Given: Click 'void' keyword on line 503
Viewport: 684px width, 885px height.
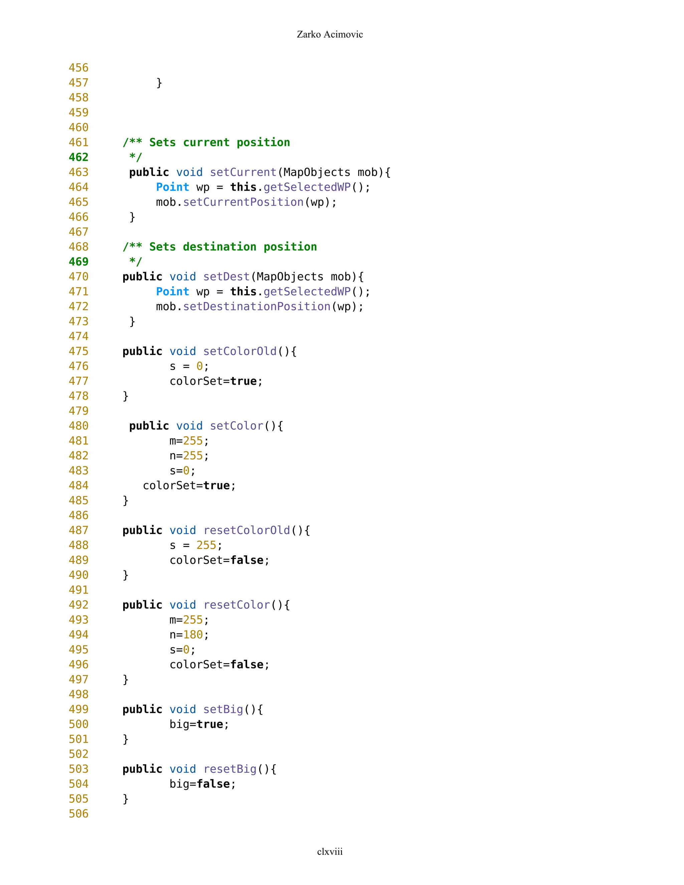Looking at the screenshot, I should 183,769.
